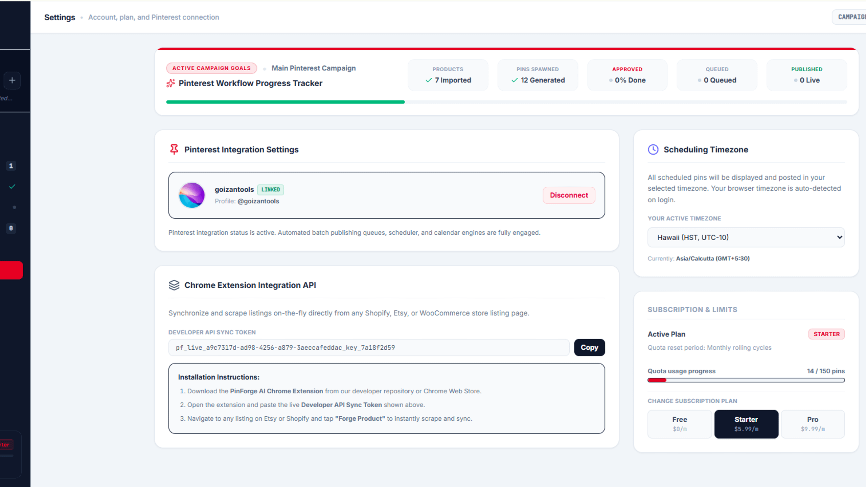Image resolution: width=866 pixels, height=487 pixels.
Task: Open the Products Imported stat card
Action: [x=448, y=75]
